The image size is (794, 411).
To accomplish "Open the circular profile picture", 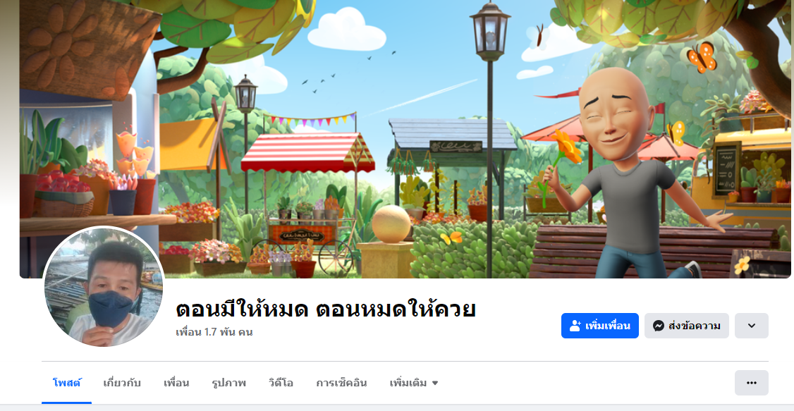I will [103, 286].
